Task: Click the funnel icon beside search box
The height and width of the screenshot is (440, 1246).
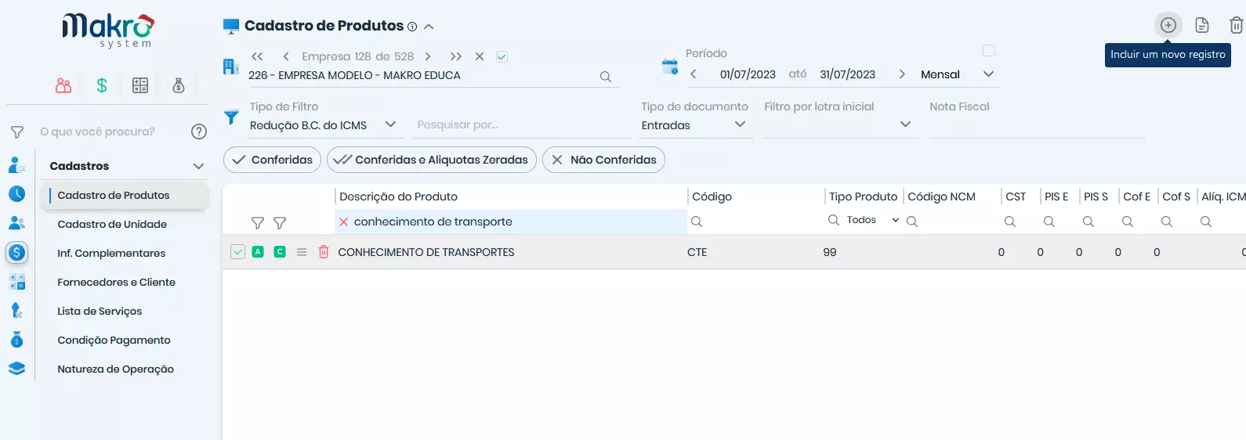Action: pos(17,132)
